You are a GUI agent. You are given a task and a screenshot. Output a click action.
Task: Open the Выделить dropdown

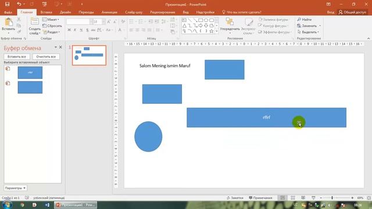[x=308, y=32]
